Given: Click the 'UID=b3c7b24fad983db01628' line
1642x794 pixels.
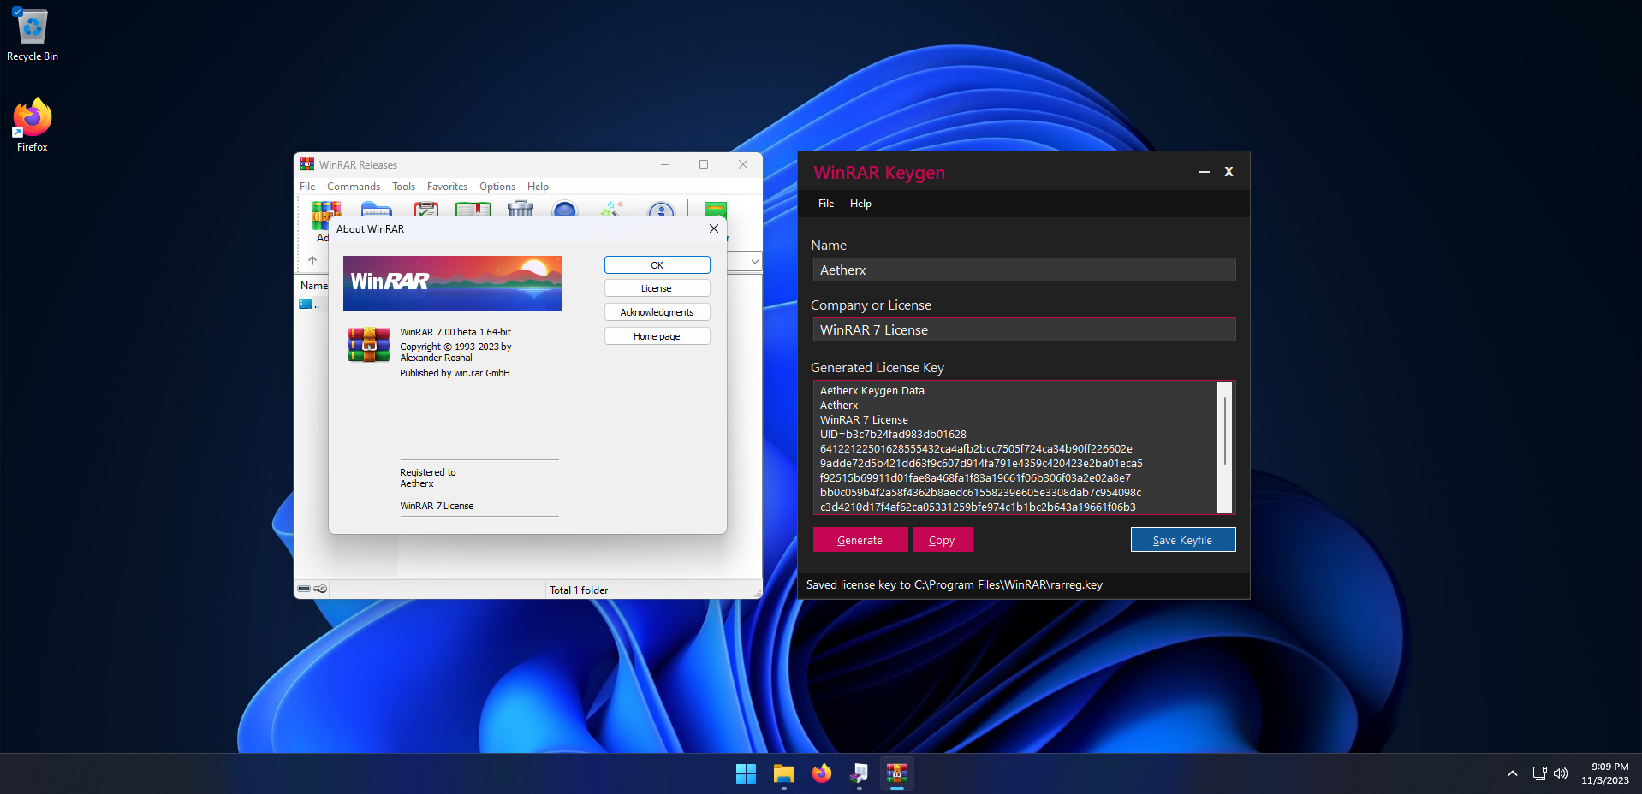Looking at the screenshot, I should (x=893, y=435).
